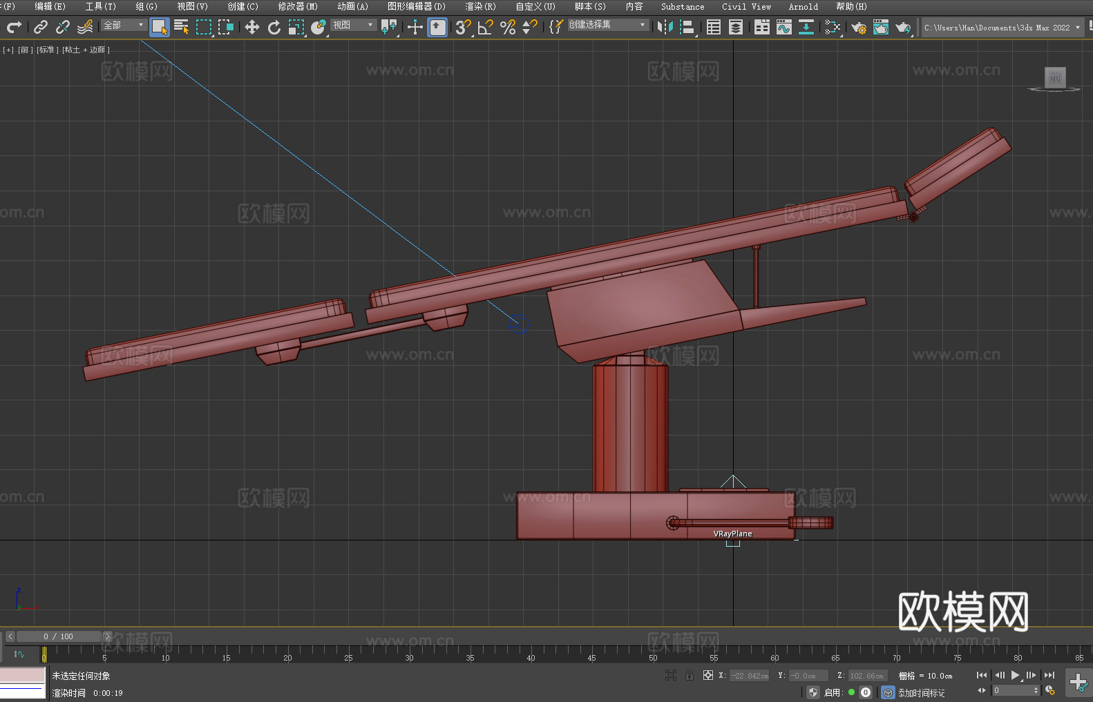The width and height of the screenshot is (1093, 702).
Task: Click 添加时间标记 in status bar
Action: pyautogui.click(x=921, y=692)
